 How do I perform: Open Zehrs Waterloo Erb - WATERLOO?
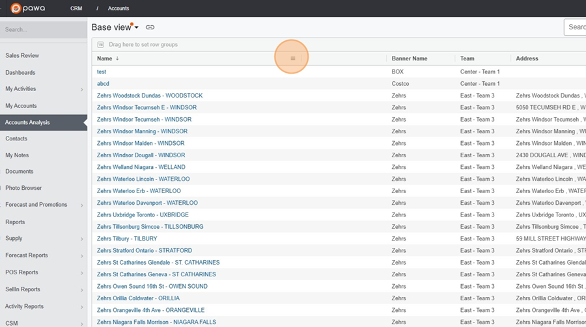point(139,191)
